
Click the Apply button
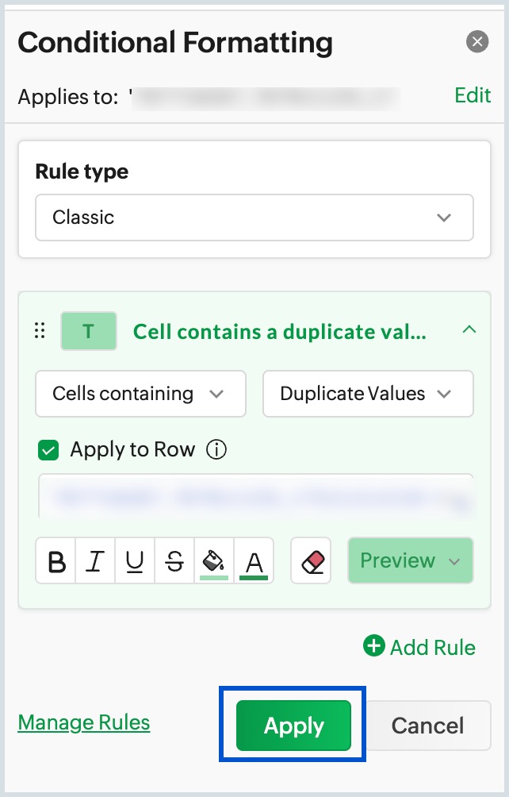coord(293,726)
